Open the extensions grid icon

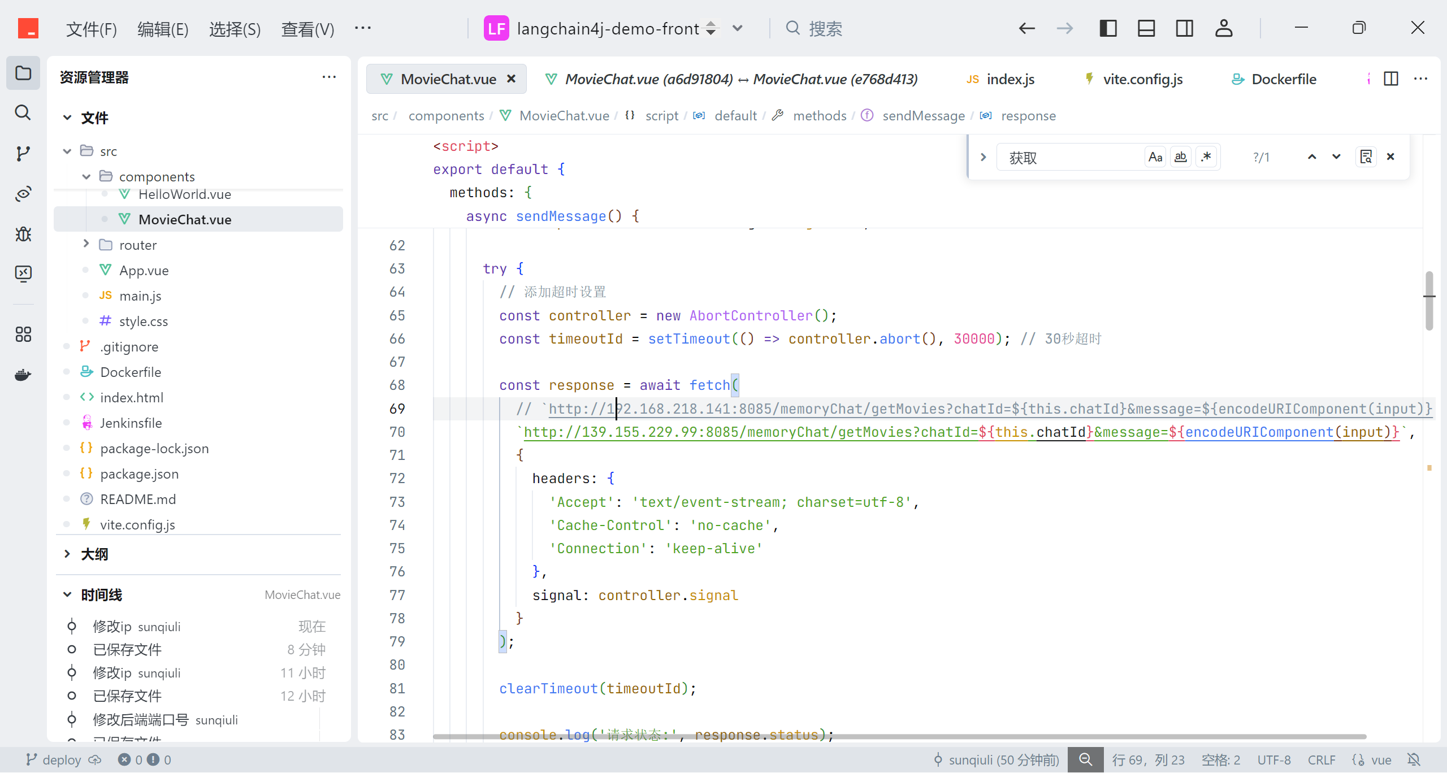point(23,334)
